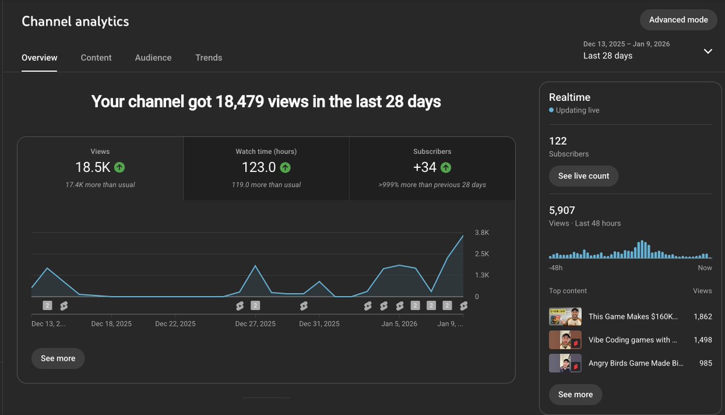Switch to the Content tab

(x=96, y=57)
